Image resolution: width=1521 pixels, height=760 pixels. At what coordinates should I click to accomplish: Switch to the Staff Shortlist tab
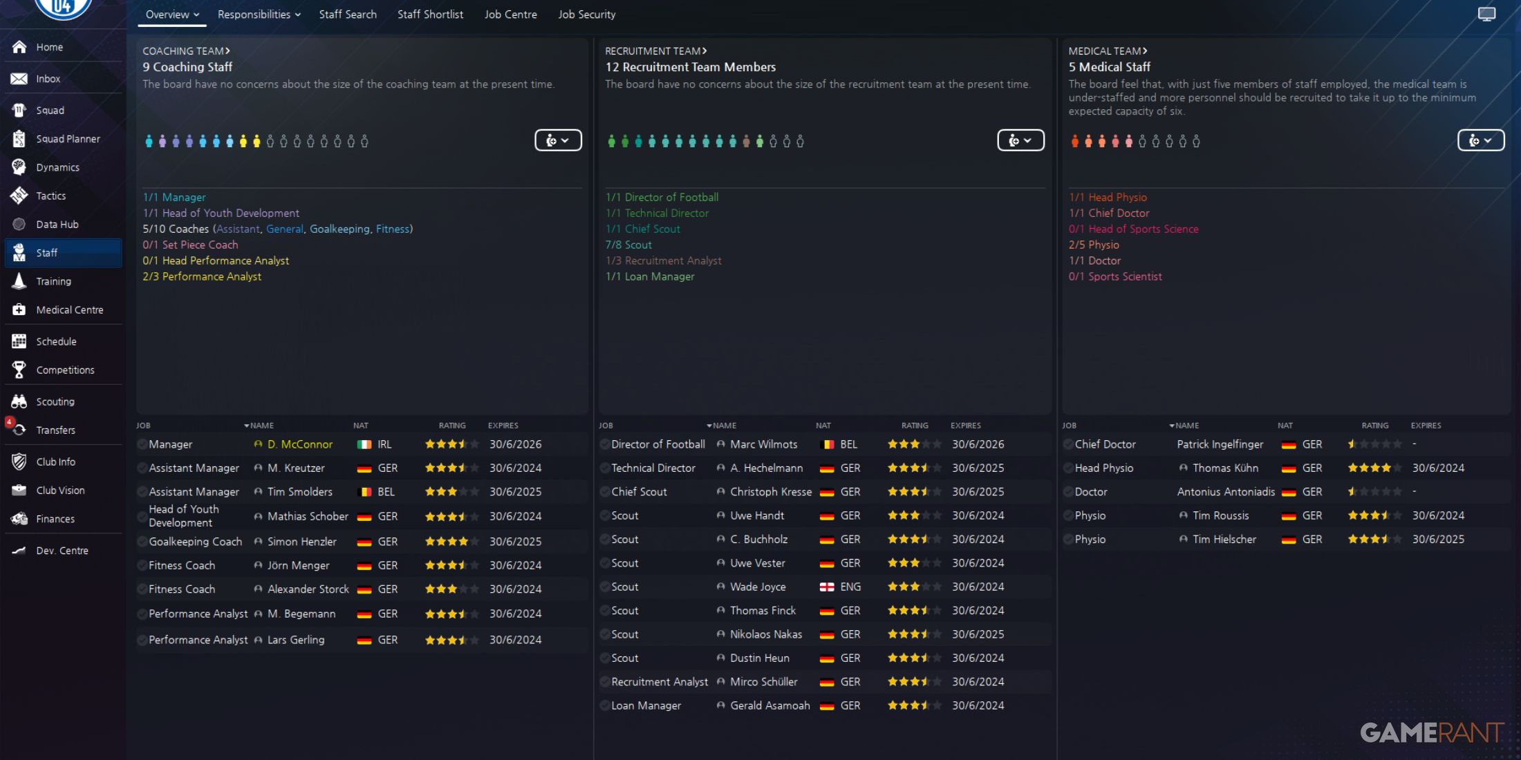click(x=430, y=15)
